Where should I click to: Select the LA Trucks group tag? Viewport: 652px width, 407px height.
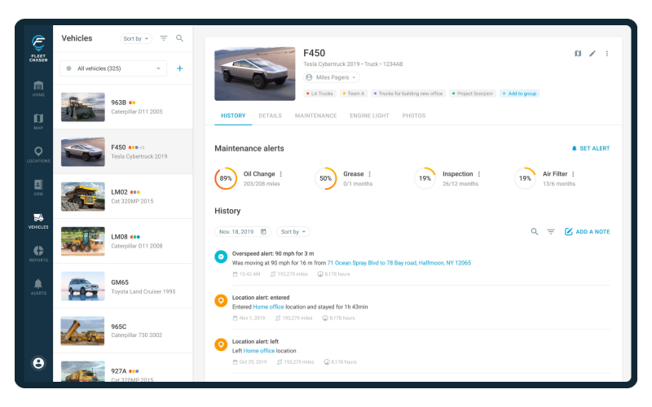(319, 94)
